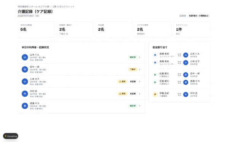Image resolution: width=228 pixels, height=142 pixels.
Task: Click 中村 武 avatar in the resident list
Action: coord(25,94)
